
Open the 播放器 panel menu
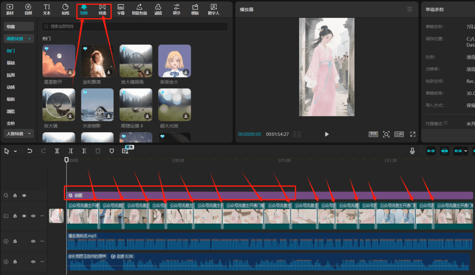pyautogui.click(x=409, y=9)
